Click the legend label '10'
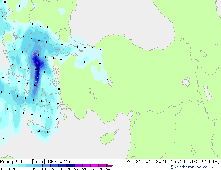 pyautogui.click(x=44, y=169)
